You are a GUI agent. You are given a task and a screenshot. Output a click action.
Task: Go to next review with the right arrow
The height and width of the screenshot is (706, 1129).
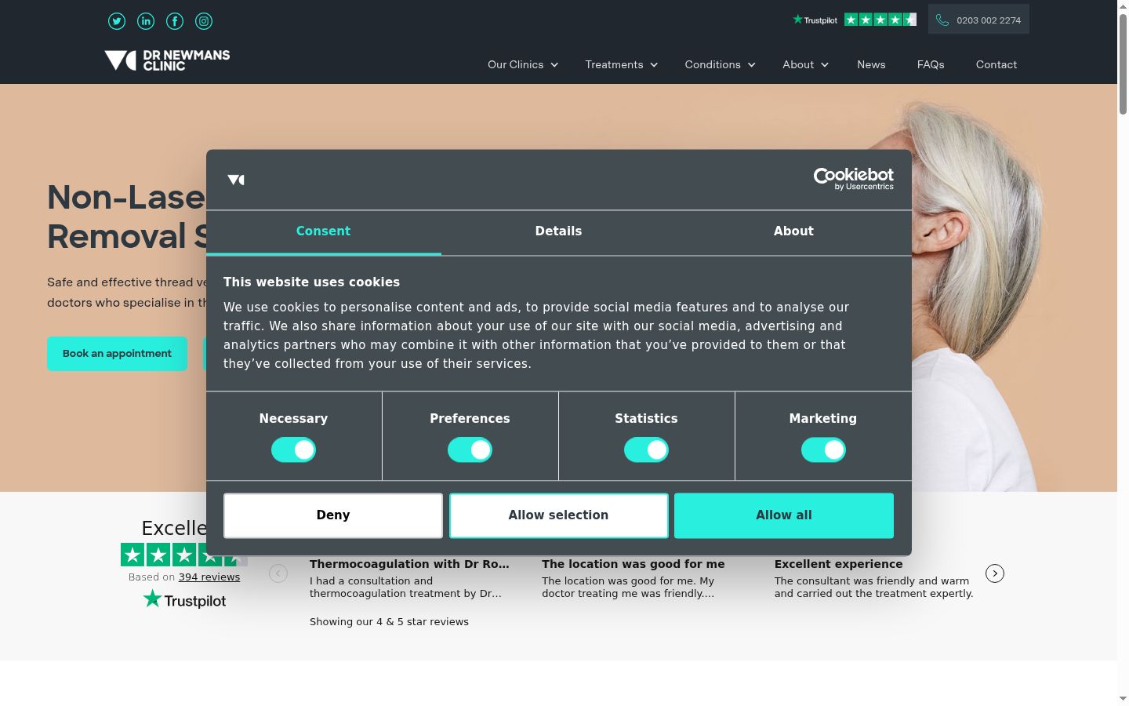click(995, 573)
